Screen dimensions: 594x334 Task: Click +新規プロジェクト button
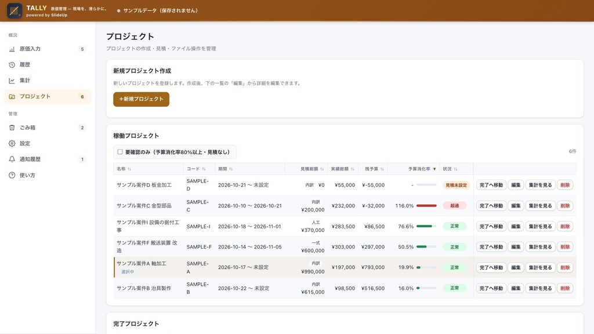pyautogui.click(x=142, y=99)
